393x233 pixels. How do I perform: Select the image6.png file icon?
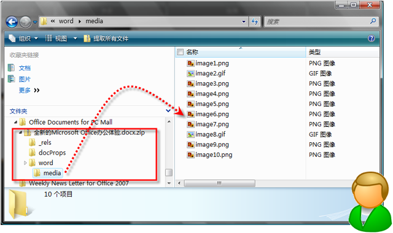190,115
